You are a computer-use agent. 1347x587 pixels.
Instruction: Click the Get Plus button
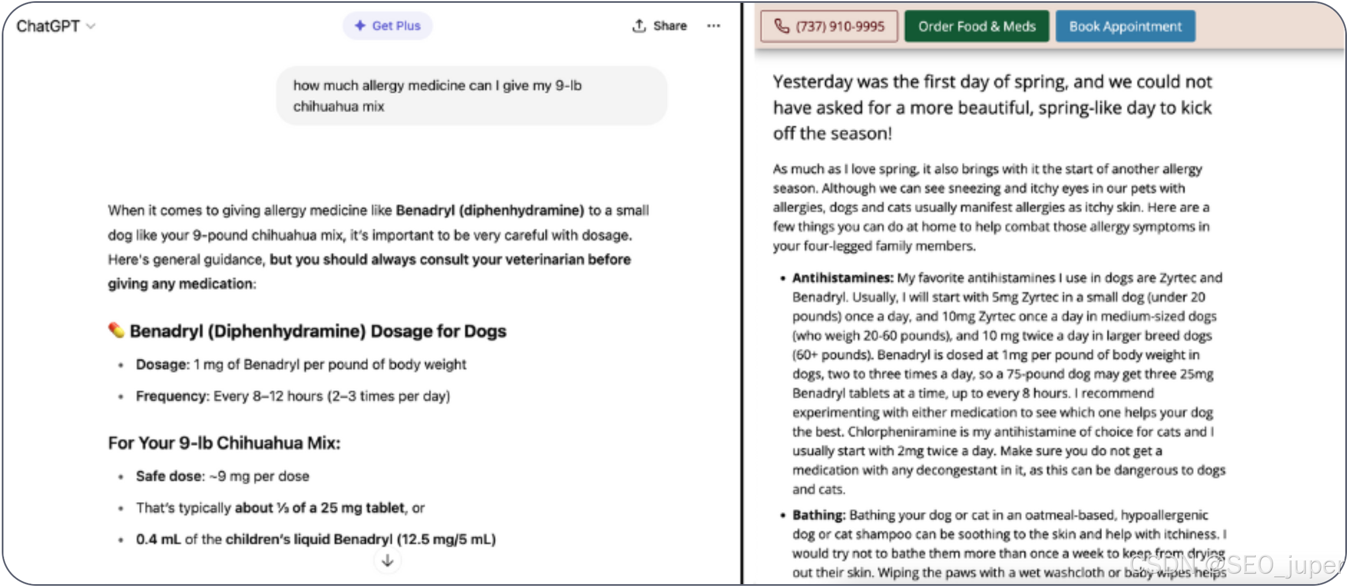pos(387,26)
